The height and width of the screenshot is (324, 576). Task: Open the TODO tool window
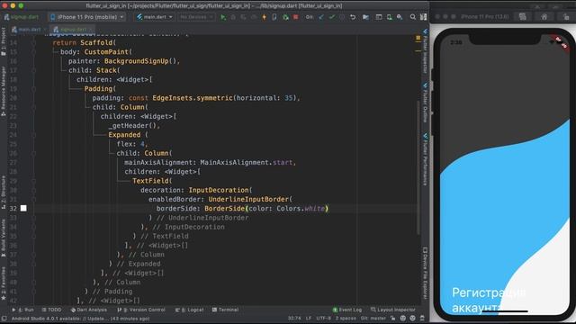tap(51, 310)
